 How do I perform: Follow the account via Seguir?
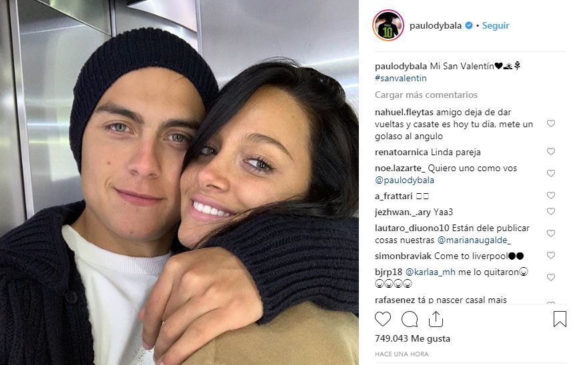point(496,25)
